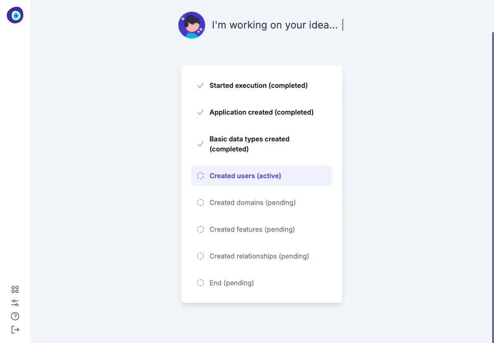Click the checkmark beside Started execution
This screenshot has height=343, width=494.
tap(200, 85)
